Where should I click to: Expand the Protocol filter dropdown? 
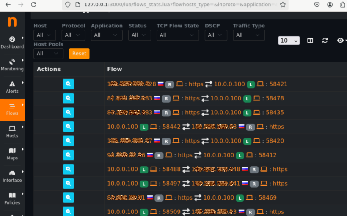pyautogui.click(x=74, y=35)
